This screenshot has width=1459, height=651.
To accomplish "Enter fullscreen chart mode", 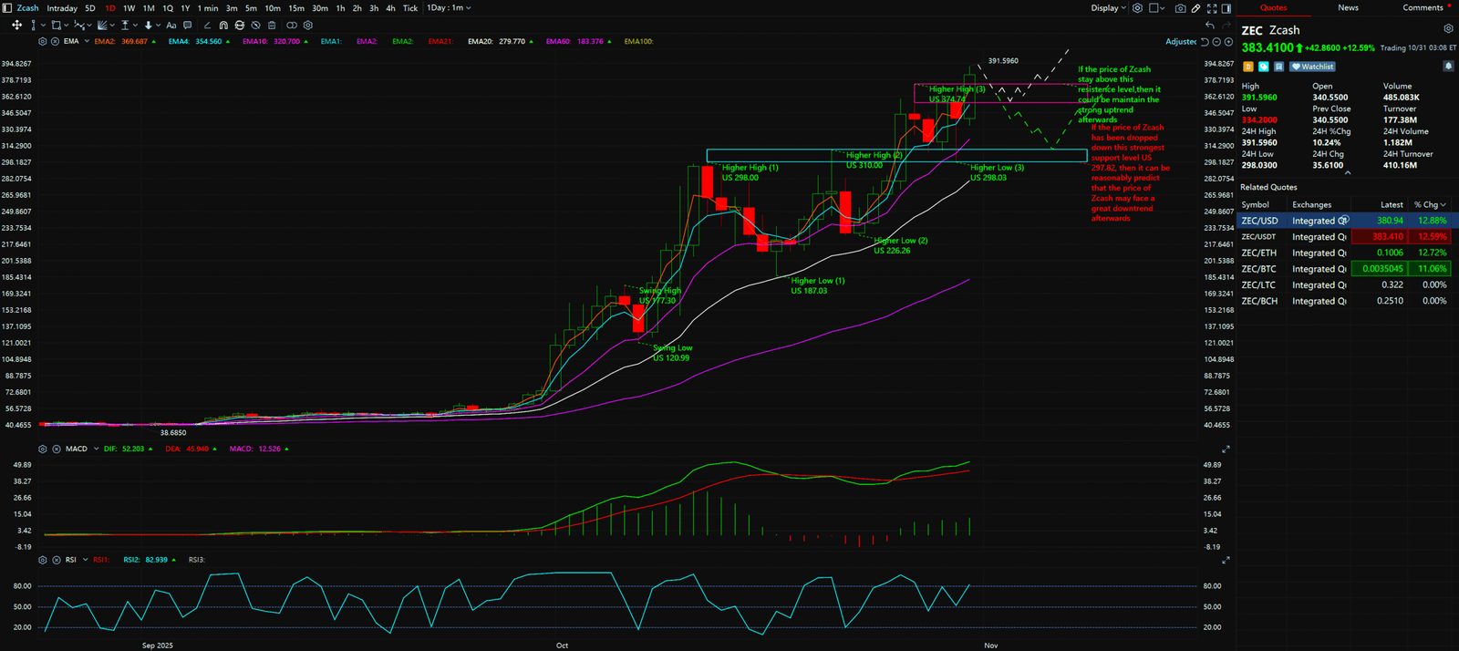I will pos(1211,8).
